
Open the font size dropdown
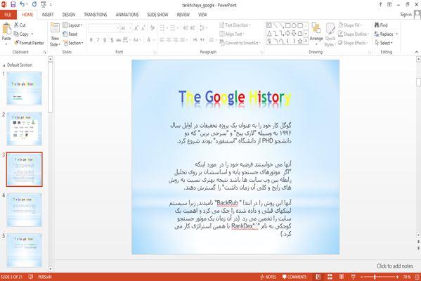click(130, 28)
